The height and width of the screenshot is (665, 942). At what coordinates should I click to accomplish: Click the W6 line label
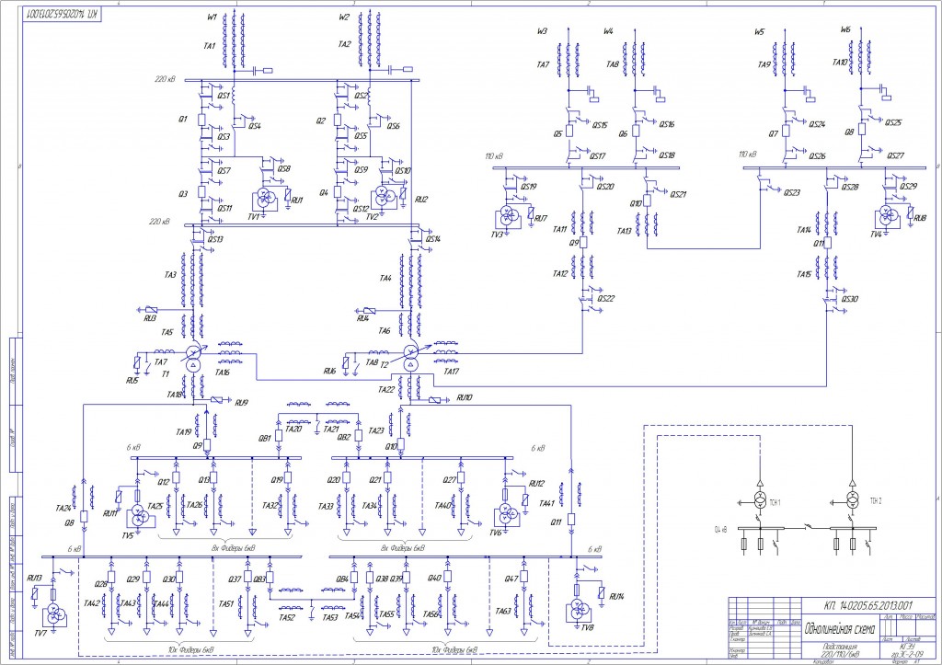[x=846, y=29]
